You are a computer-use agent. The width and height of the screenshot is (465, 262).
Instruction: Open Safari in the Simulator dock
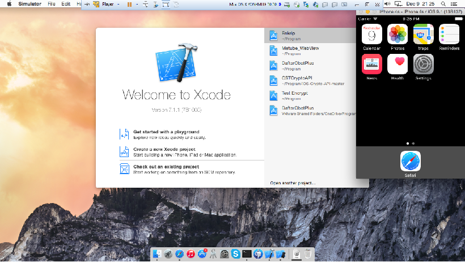pyautogui.click(x=411, y=161)
